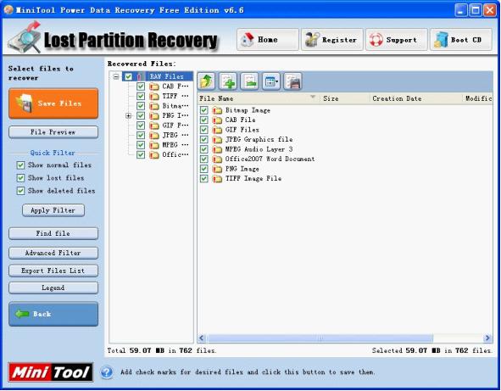Select the JPEG tree item
The image size is (501, 391).
pos(175,135)
